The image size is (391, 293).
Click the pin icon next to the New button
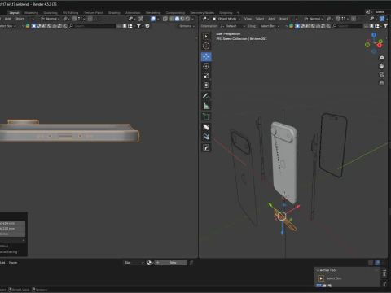[191, 263]
